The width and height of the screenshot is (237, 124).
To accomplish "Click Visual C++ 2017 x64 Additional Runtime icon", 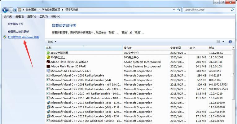I will [x=48, y=121].
